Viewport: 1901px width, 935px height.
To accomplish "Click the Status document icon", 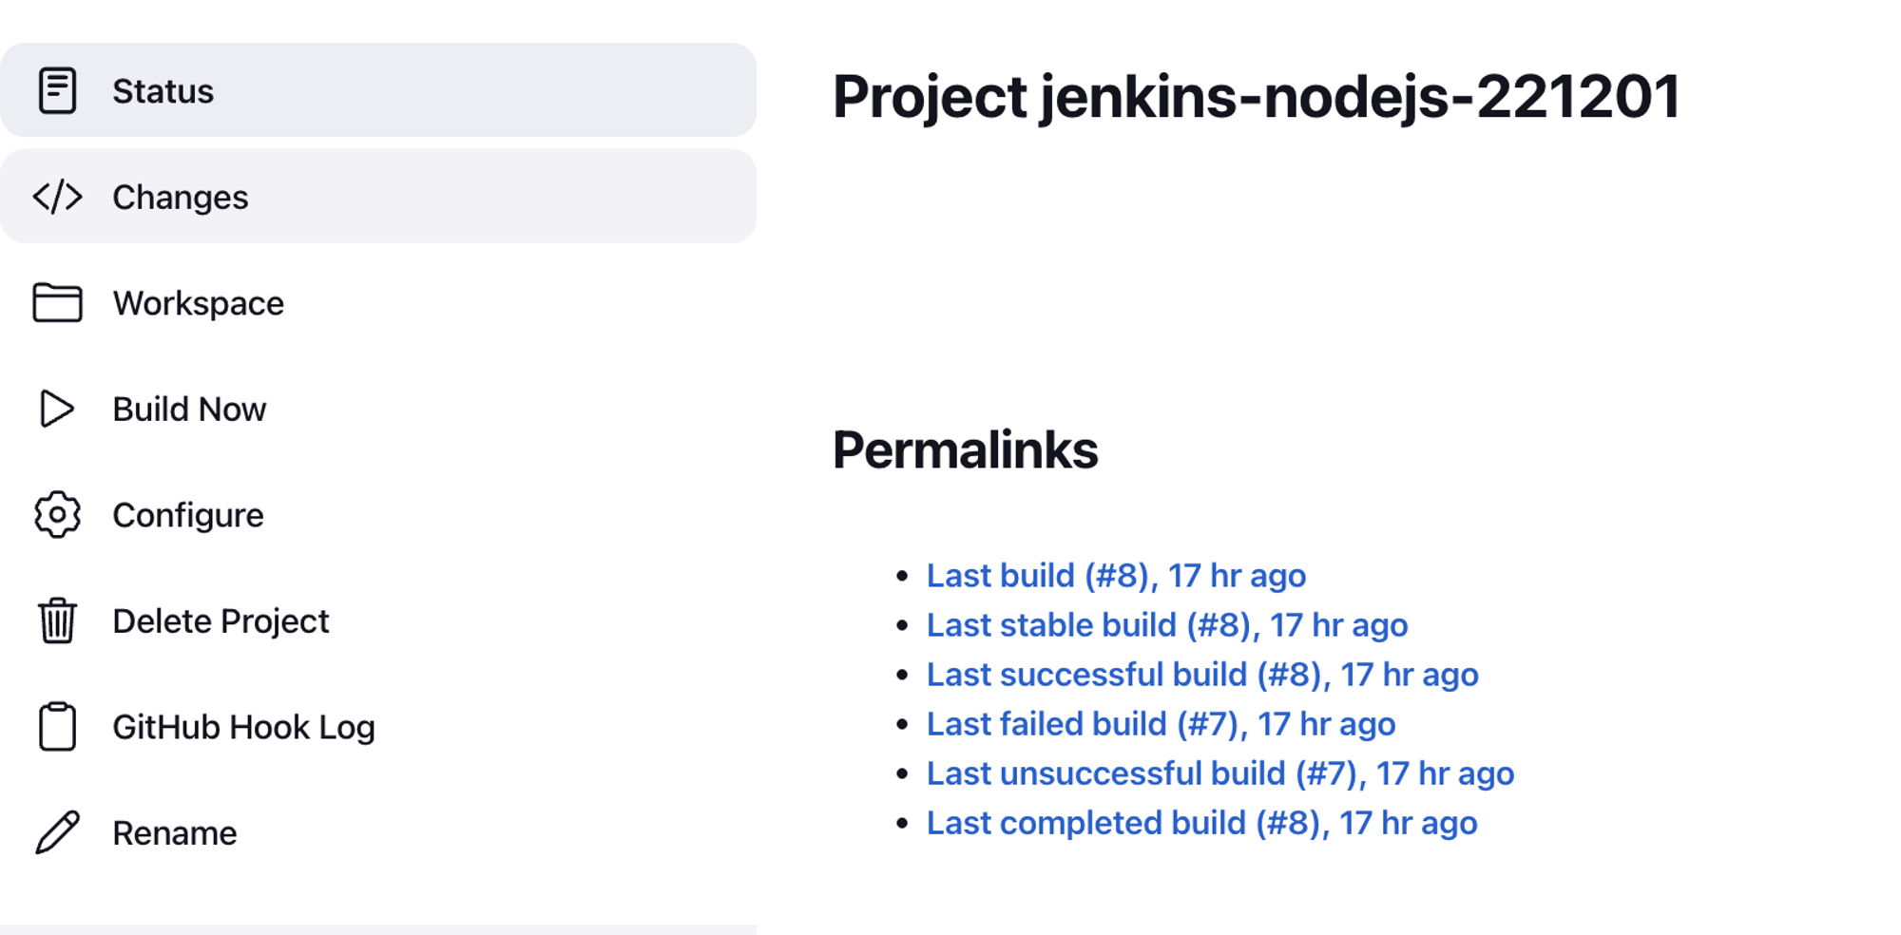I will (57, 90).
